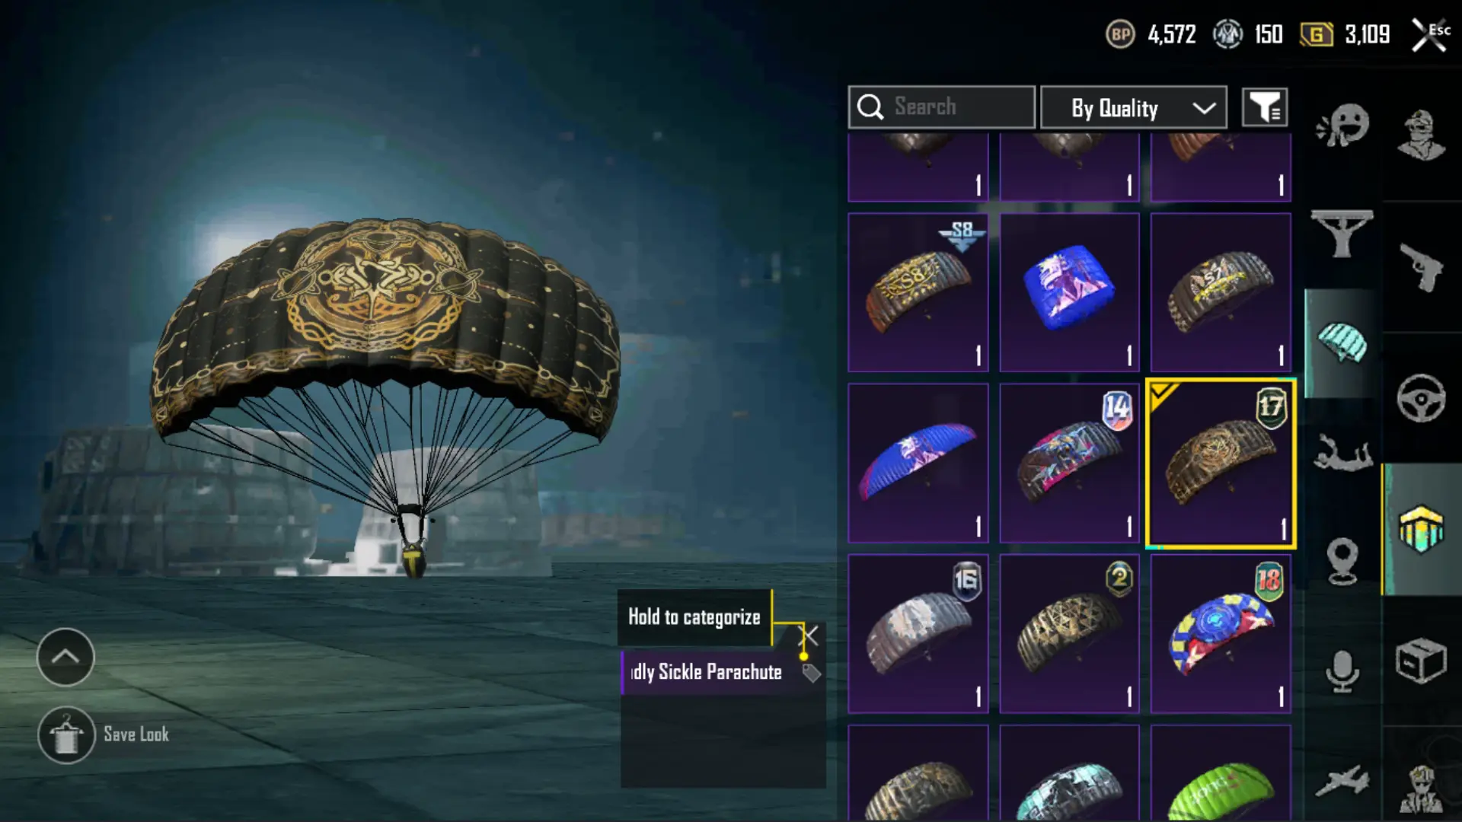Click the filter funnel icon
1462x822 pixels.
[1265, 107]
